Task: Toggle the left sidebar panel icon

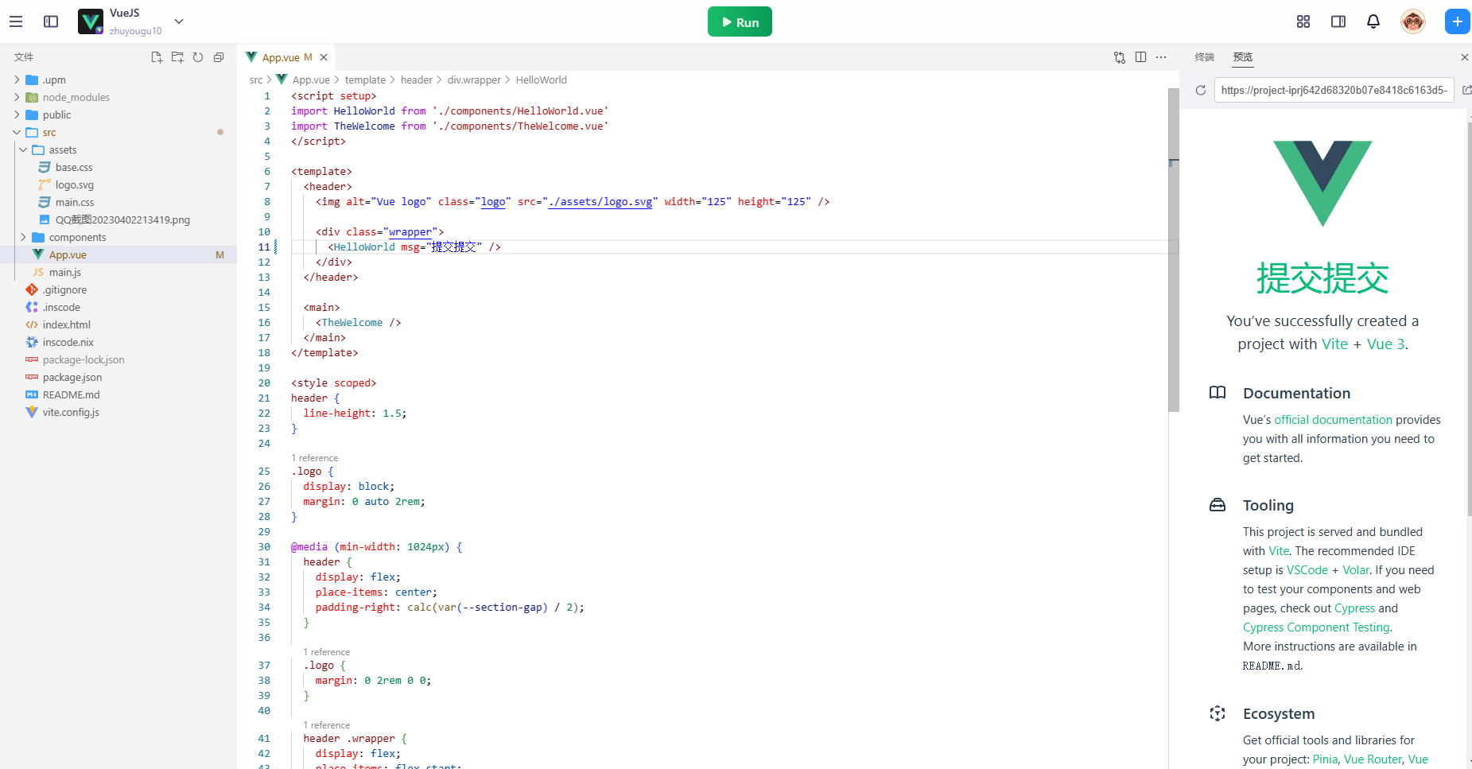Action: pos(51,21)
